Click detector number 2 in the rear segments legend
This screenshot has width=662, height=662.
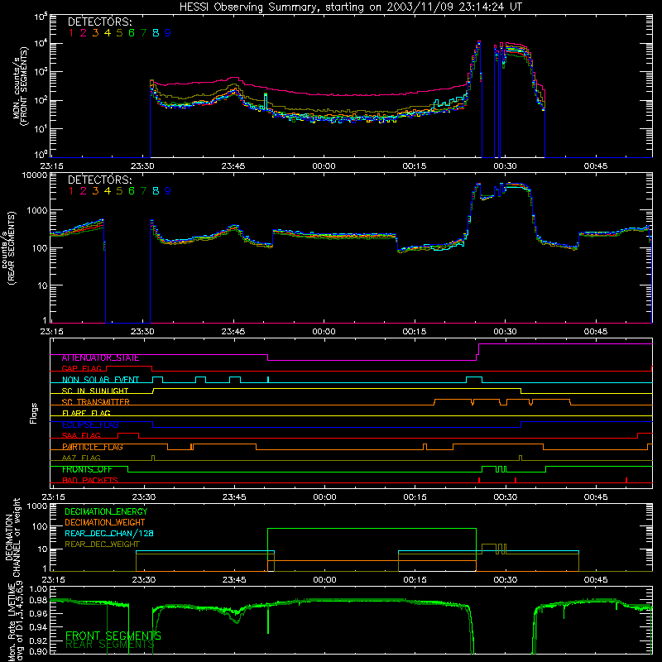(x=84, y=191)
